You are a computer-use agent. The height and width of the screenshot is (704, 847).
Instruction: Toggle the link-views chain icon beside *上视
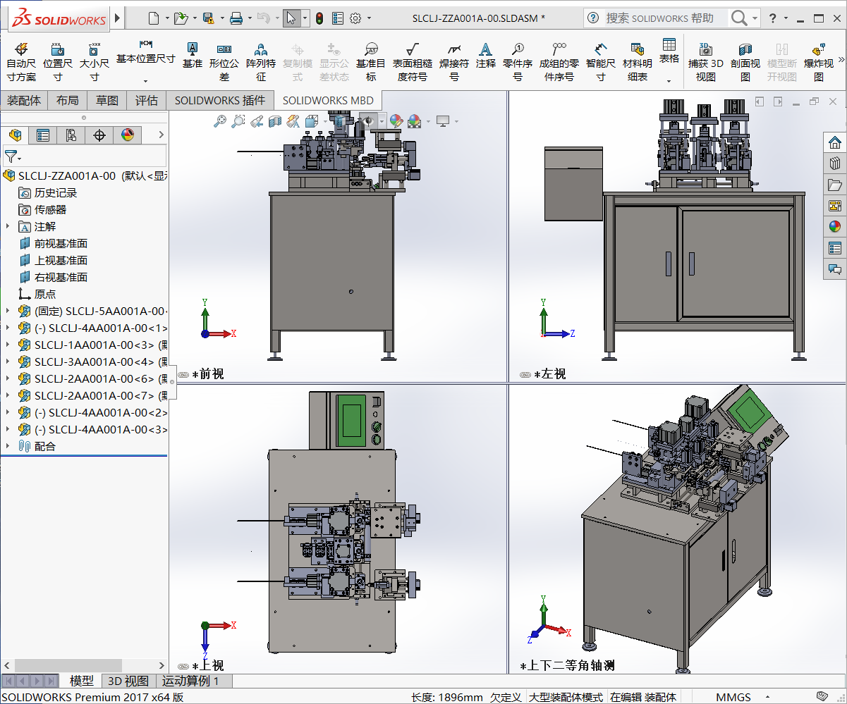183,666
